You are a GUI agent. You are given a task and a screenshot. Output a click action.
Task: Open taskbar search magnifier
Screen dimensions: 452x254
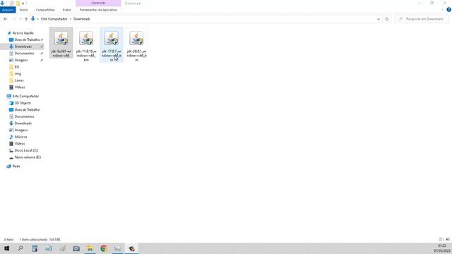pyautogui.click(x=20, y=248)
